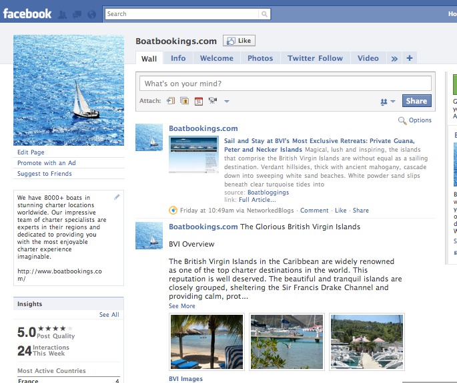Open the Photos tab
Image resolution: width=457 pixels, height=383 pixels.
tap(260, 58)
